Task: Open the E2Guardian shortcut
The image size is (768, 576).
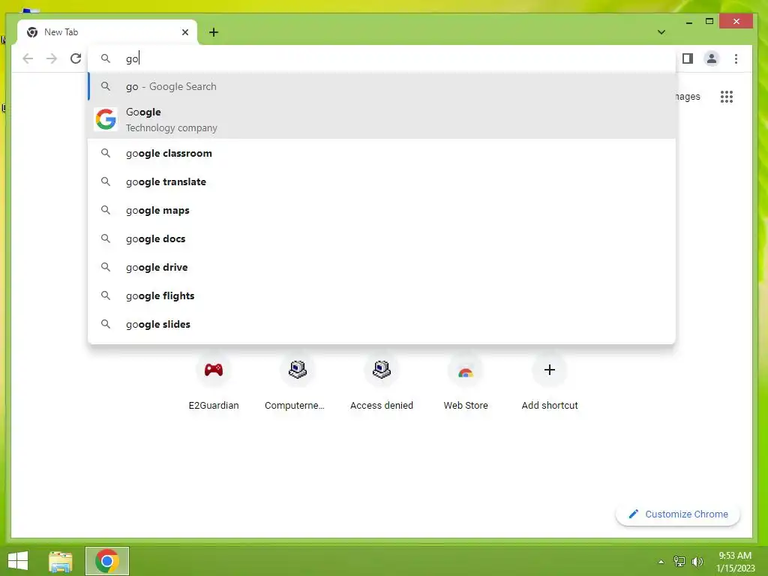Action: [214, 383]
